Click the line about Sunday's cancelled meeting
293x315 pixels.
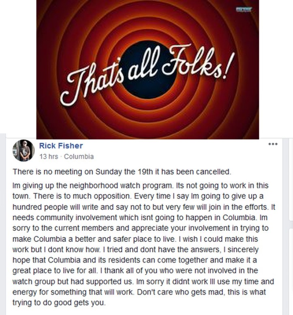coord(122,171)
